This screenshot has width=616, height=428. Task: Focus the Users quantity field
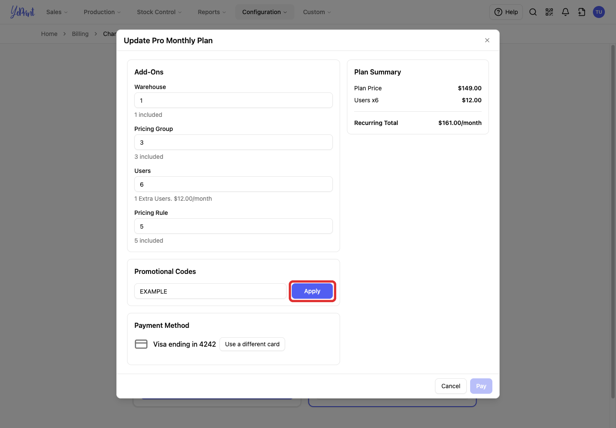click(234, 184)
